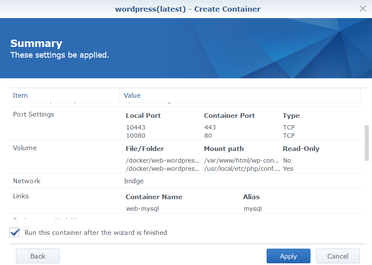Select container port 80
This screenshot has height=265, width=372.
tap(208, 136)
